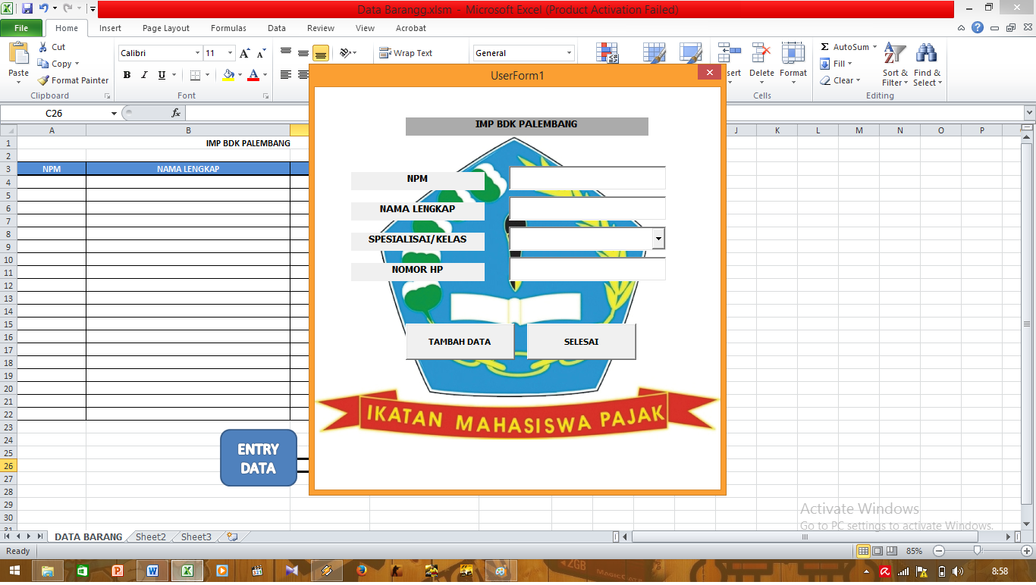Viewport: 1036px width, 585px height.
Task: Open the Clear eraser menu
Action: pos(840,80)
